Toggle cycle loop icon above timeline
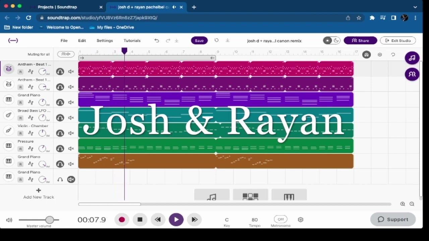Image resolution: width=429 pixels, height=241 pixels. (x=393, y=55)
